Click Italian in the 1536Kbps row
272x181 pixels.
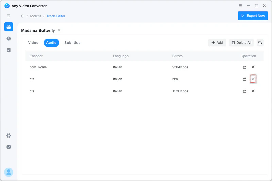click(x=117, y=91)
